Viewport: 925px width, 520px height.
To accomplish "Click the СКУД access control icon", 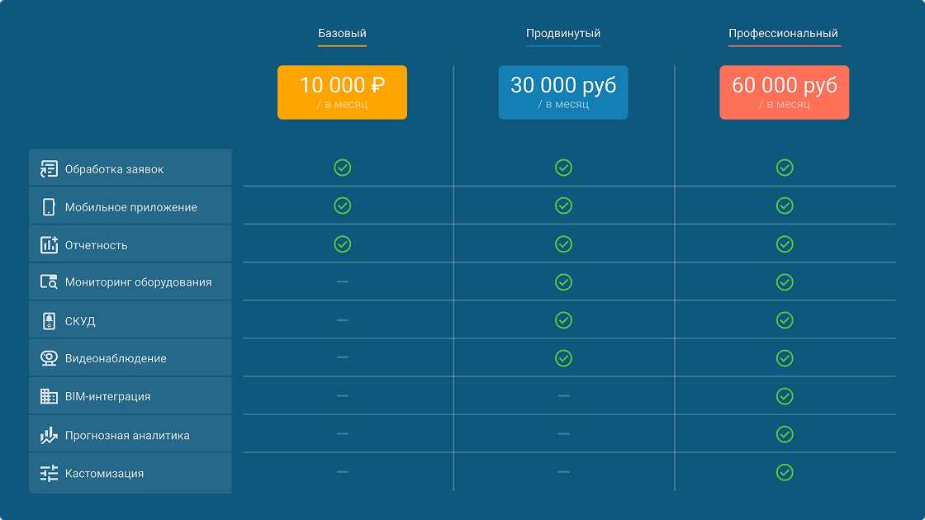I will pyautogui.click(x=49, y=321).
